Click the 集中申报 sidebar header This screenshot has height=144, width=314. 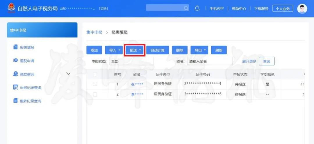(x=42, y=30)
